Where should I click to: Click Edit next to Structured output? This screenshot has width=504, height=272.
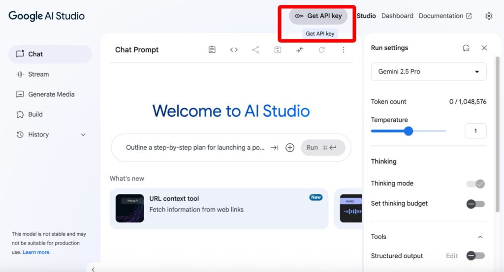pyautogui.click(x=452, y=256)
